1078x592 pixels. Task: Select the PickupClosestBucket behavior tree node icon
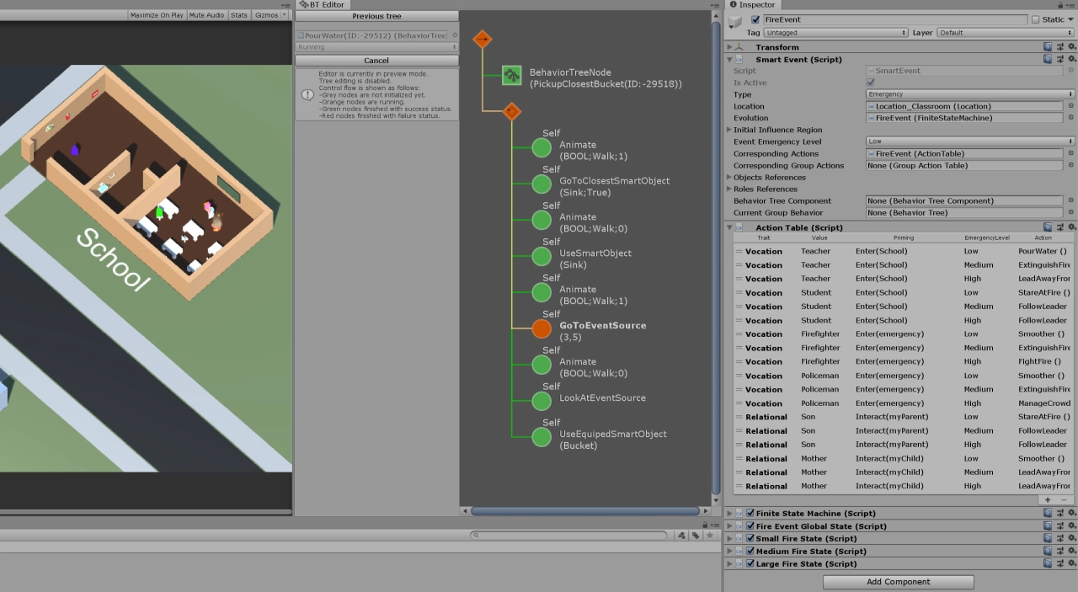[x=511, y=75]
